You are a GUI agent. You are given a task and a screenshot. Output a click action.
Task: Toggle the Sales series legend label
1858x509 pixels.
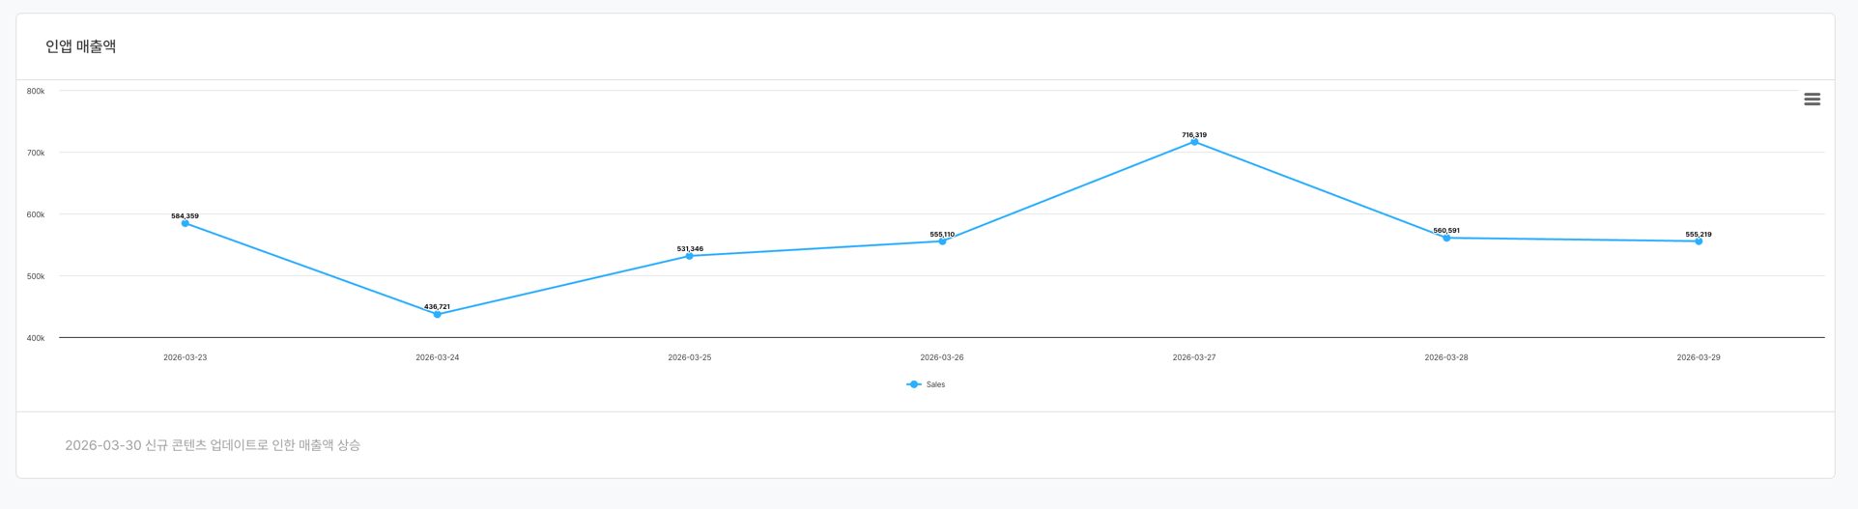(x=935, y=384)
